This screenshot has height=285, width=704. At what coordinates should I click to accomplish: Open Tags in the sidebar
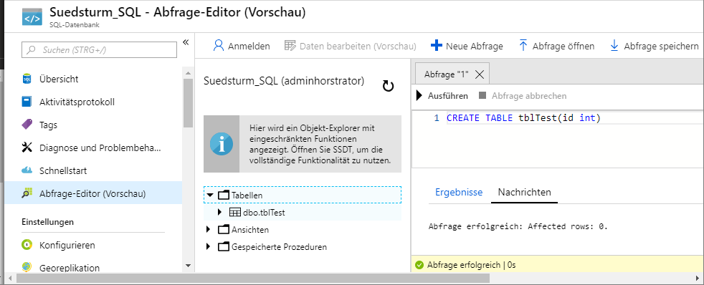pos(48,125)
